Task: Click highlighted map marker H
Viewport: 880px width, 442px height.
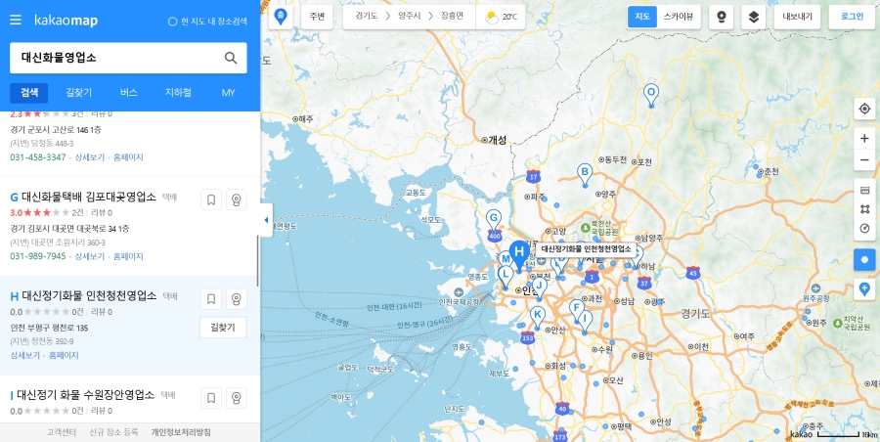Action: [x=520, y=254]
